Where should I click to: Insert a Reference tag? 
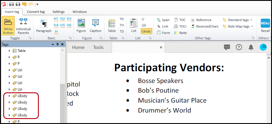coord(201,20)
